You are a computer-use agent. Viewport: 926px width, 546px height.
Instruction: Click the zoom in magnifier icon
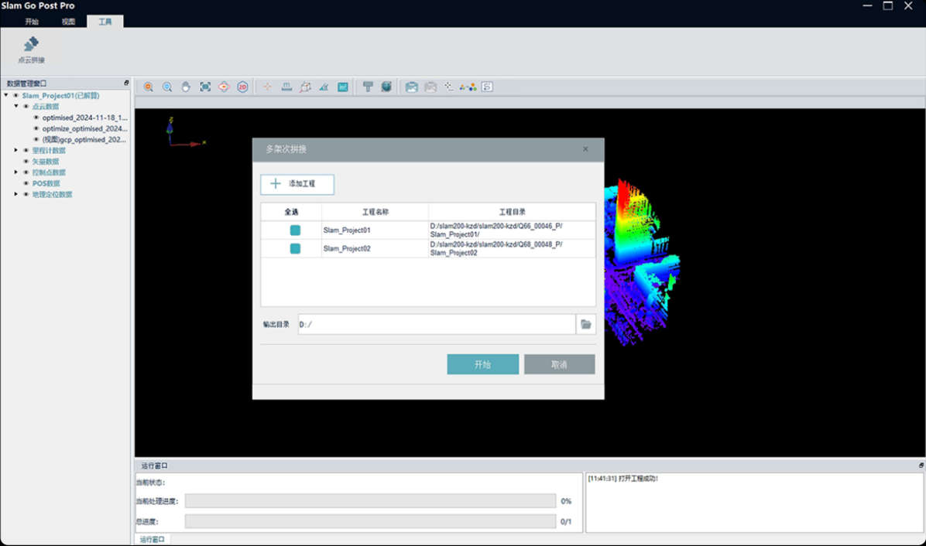pyautogui.click(x=149, y=87)
